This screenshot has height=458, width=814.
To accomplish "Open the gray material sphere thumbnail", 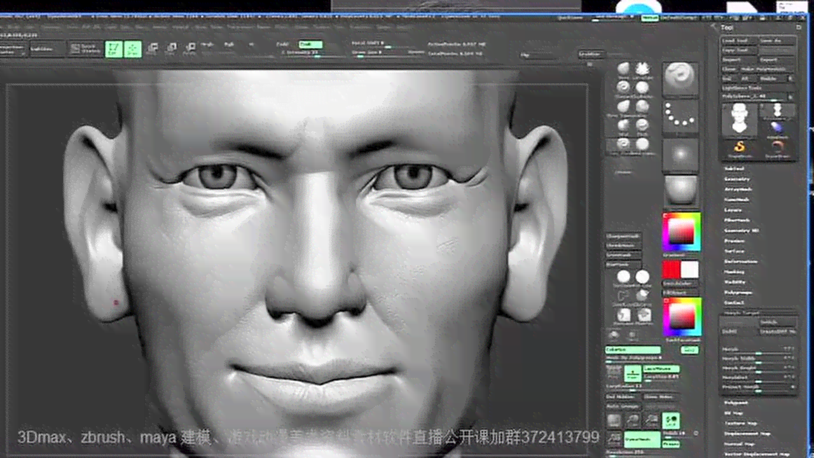I will 680,191.
